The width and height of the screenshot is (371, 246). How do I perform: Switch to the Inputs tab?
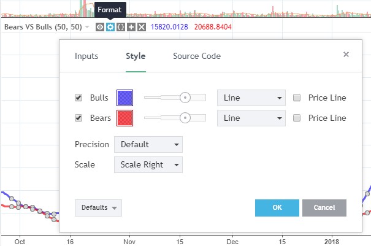(x=86, y=56)
